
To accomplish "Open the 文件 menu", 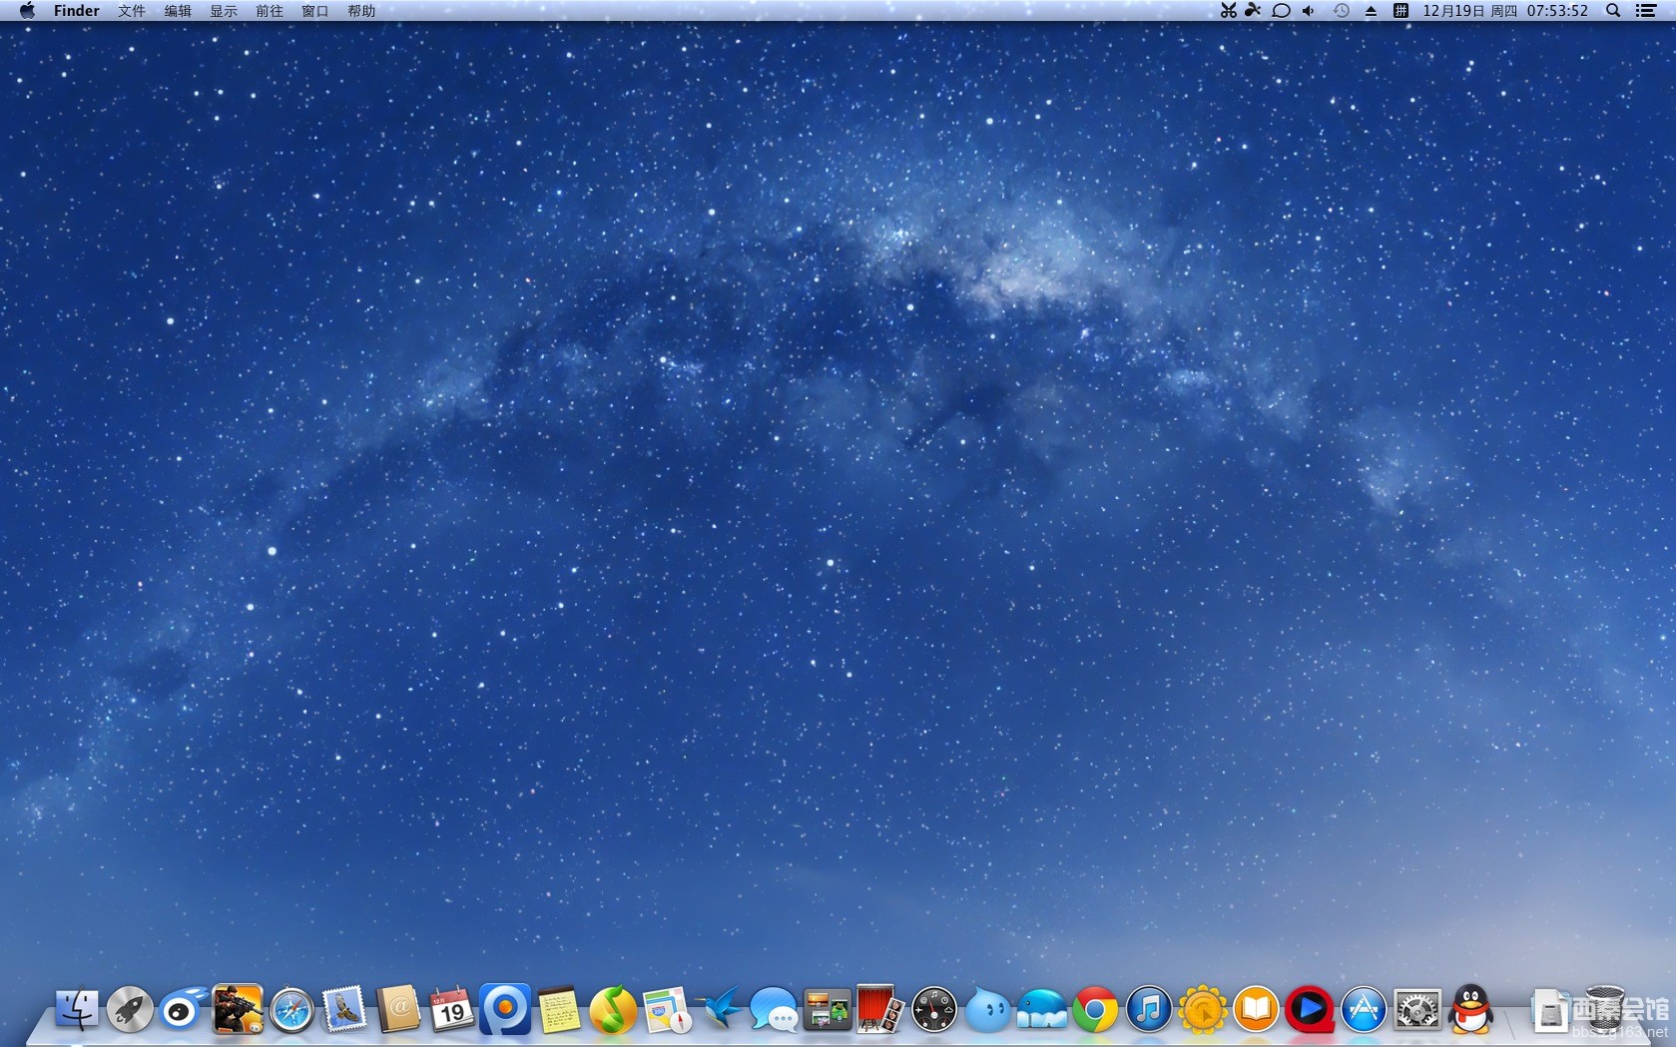I will (x=131, y=11).
